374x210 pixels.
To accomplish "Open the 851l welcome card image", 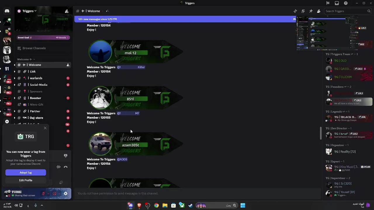I will (136, 98).
